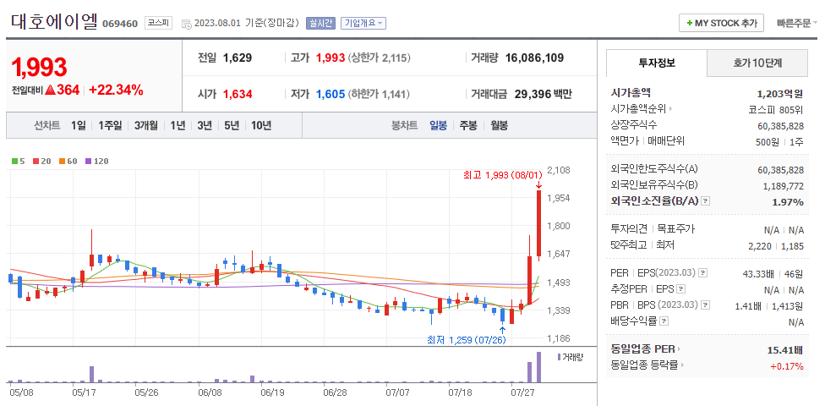Open the 기업개요 dropdown
Screen dimensions: 825x406
coord(363,23)
